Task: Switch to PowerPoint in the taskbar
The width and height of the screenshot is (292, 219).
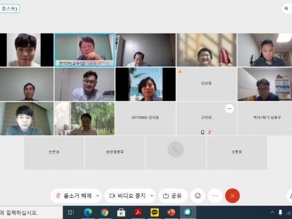Action: [x=171, y=212]
